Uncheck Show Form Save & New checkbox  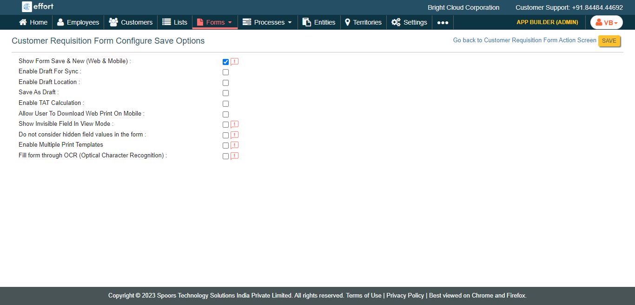[x=225, y=62]
